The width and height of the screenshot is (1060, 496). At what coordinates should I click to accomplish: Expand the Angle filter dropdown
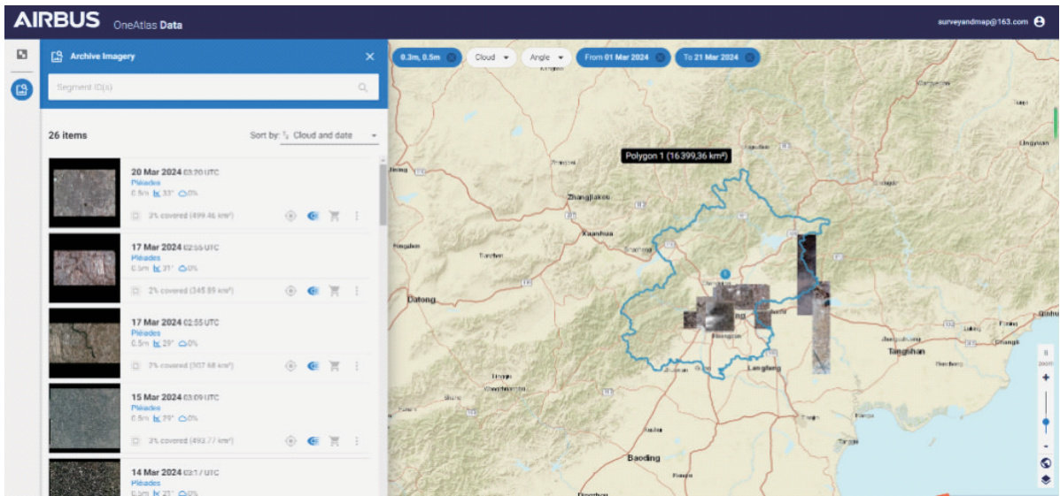click(546, 57)
